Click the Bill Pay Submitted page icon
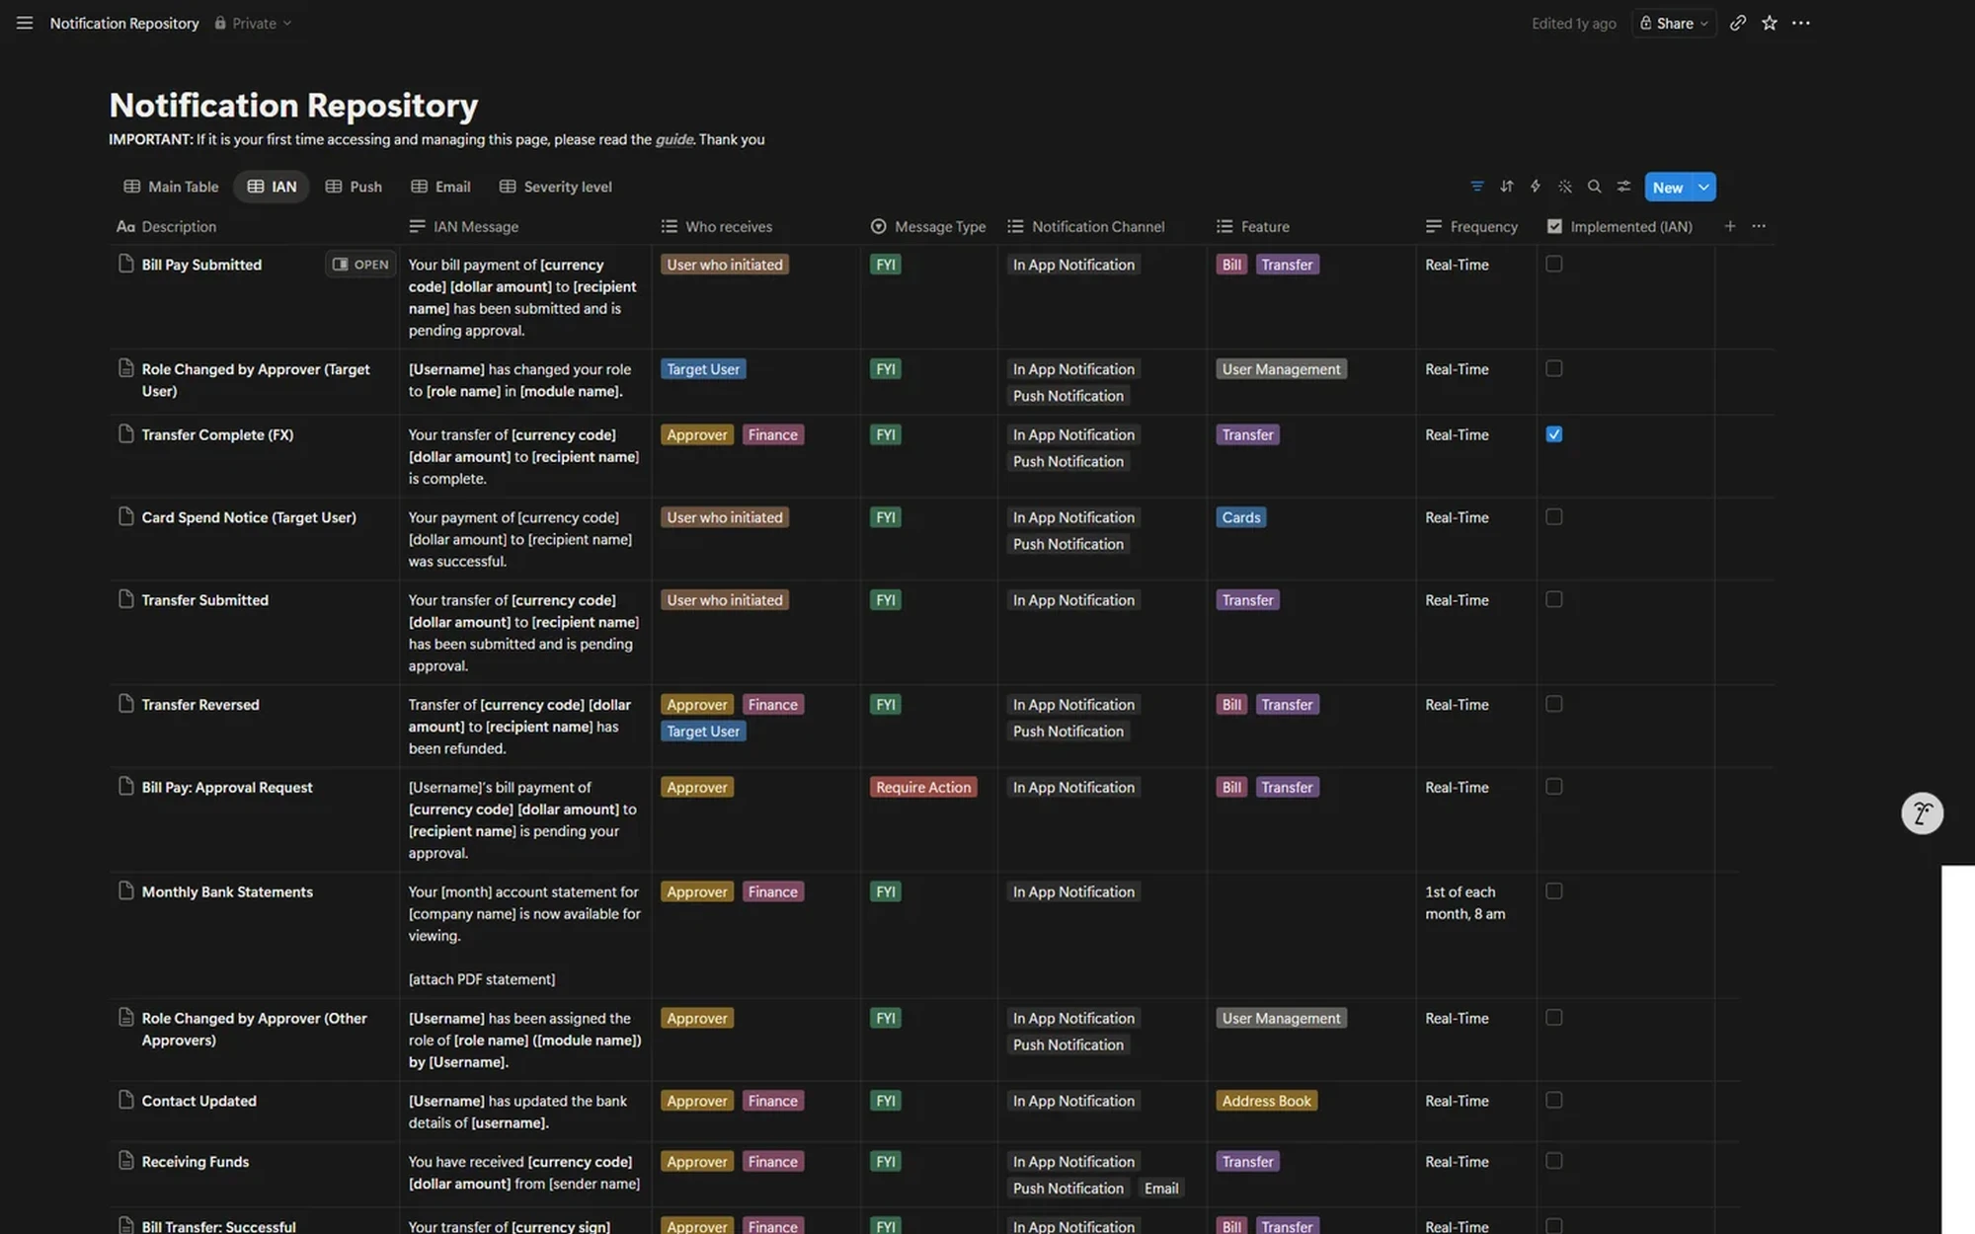 pos(125,264)
